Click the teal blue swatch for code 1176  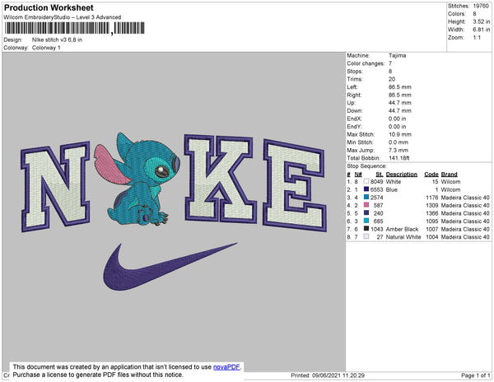point(366,197)
